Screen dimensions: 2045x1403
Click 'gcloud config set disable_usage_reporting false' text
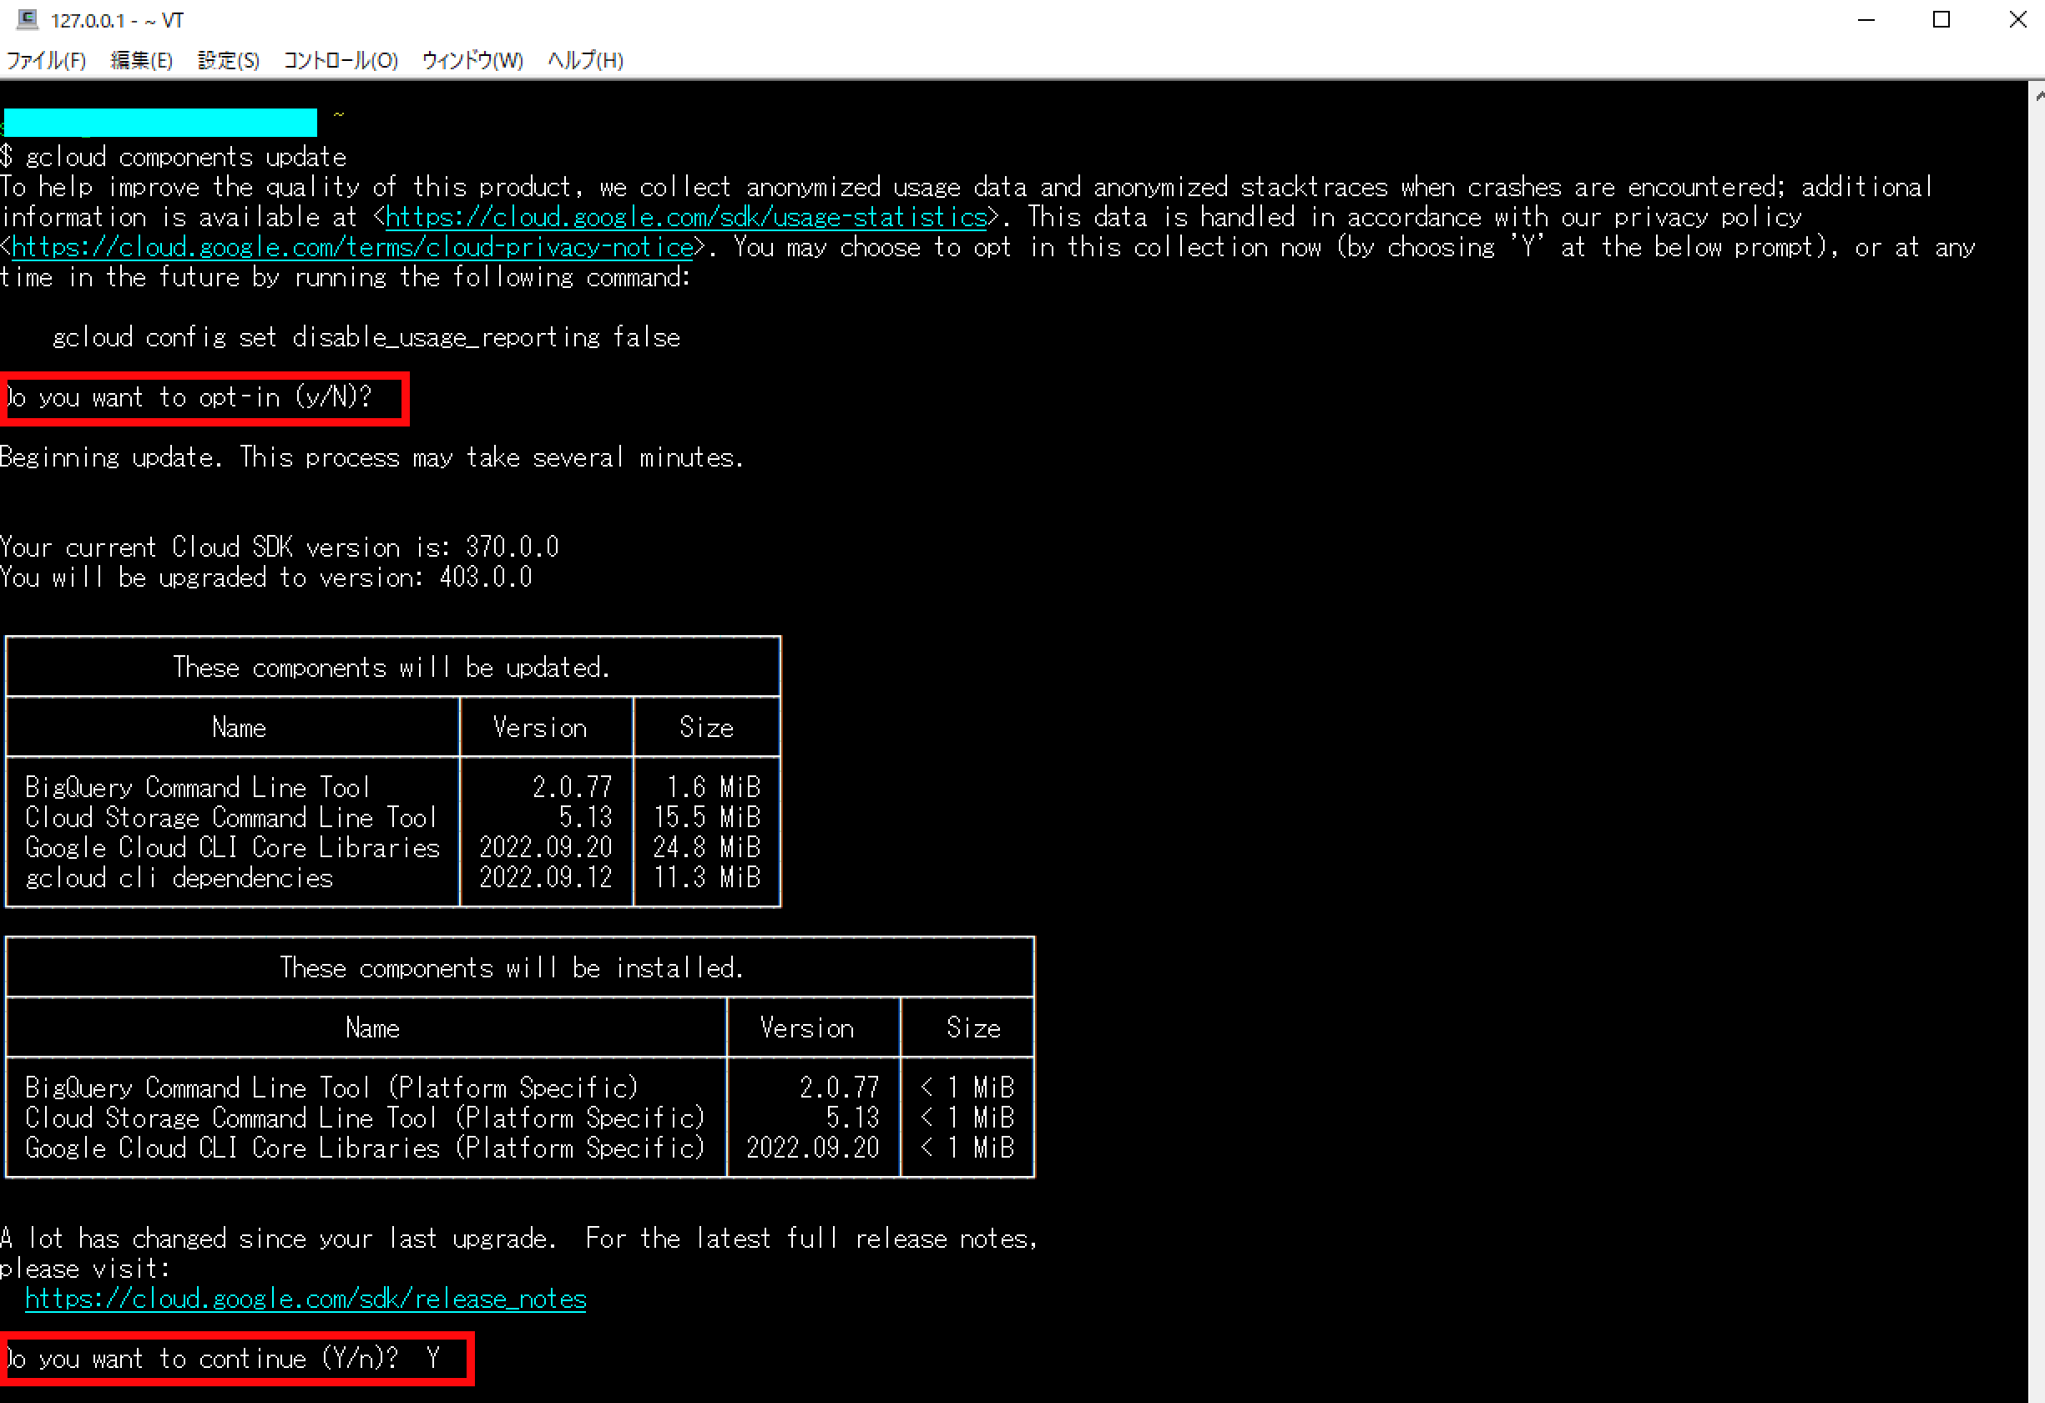pos(366,338)
